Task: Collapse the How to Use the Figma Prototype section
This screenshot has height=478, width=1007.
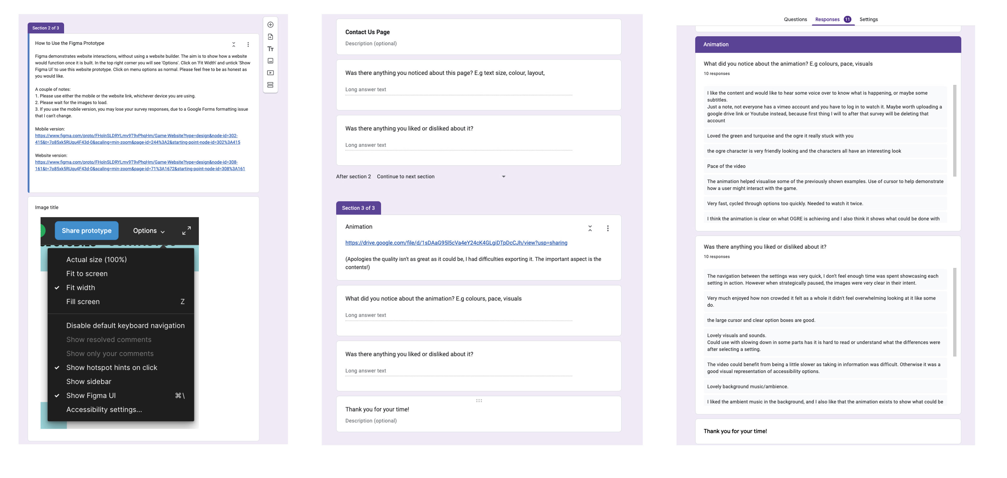Action: click(234, 44)
